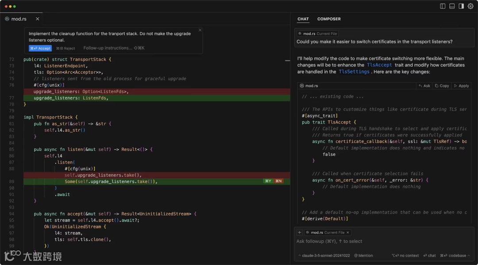Click the Copy icon on code block

coord(442,86)
